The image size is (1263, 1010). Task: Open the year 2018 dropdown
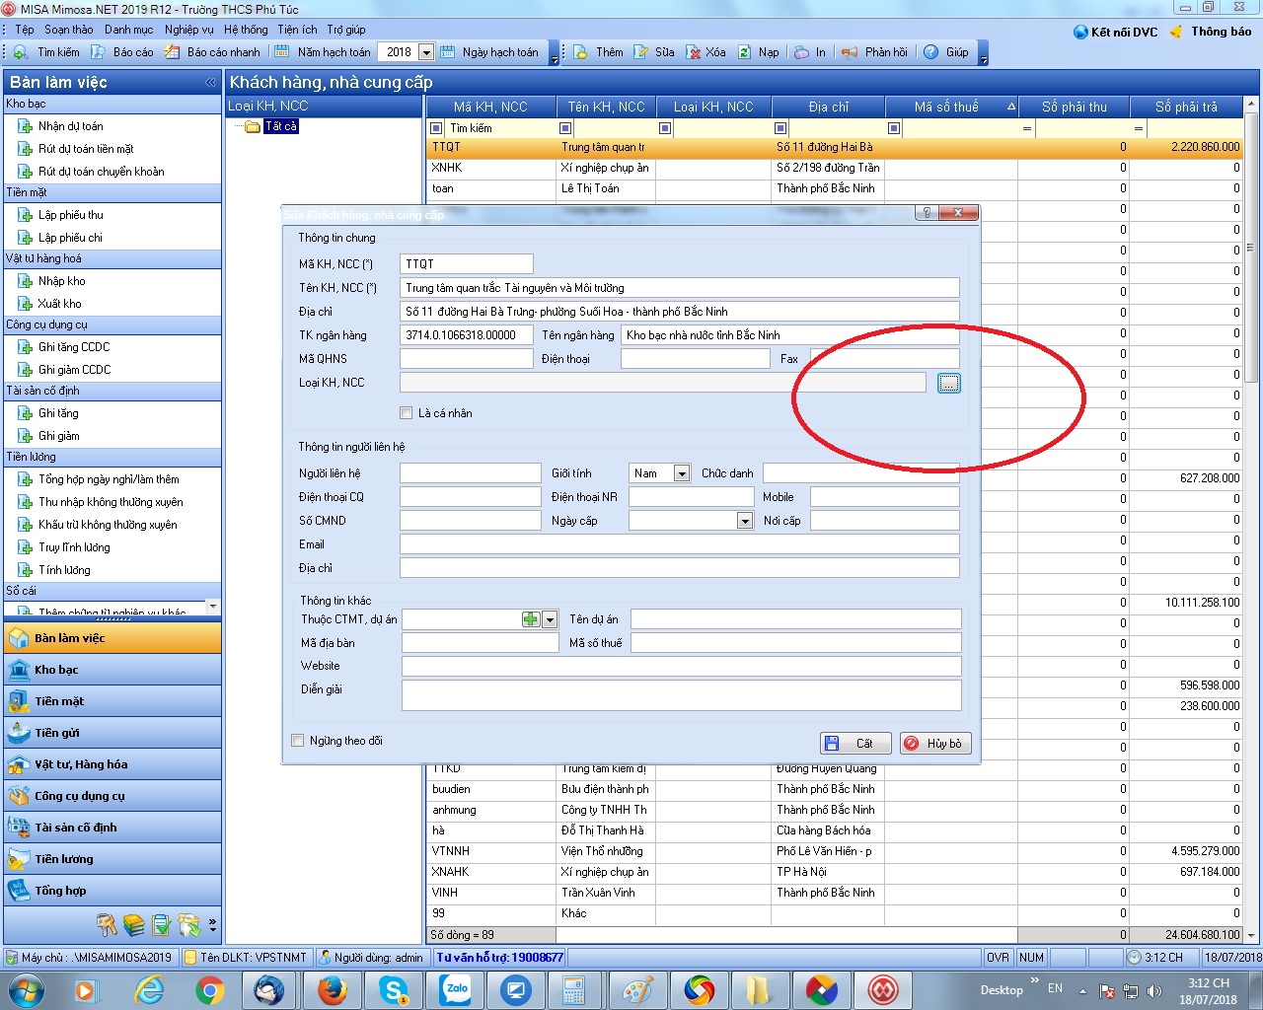click(x=426, y=52)
